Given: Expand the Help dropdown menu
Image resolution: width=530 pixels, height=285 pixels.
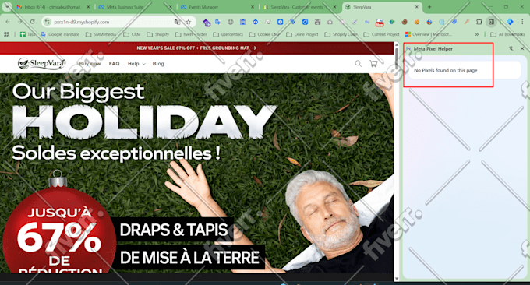Looking at the screenshot, I should pyautogui.click(x=136, y=64).
